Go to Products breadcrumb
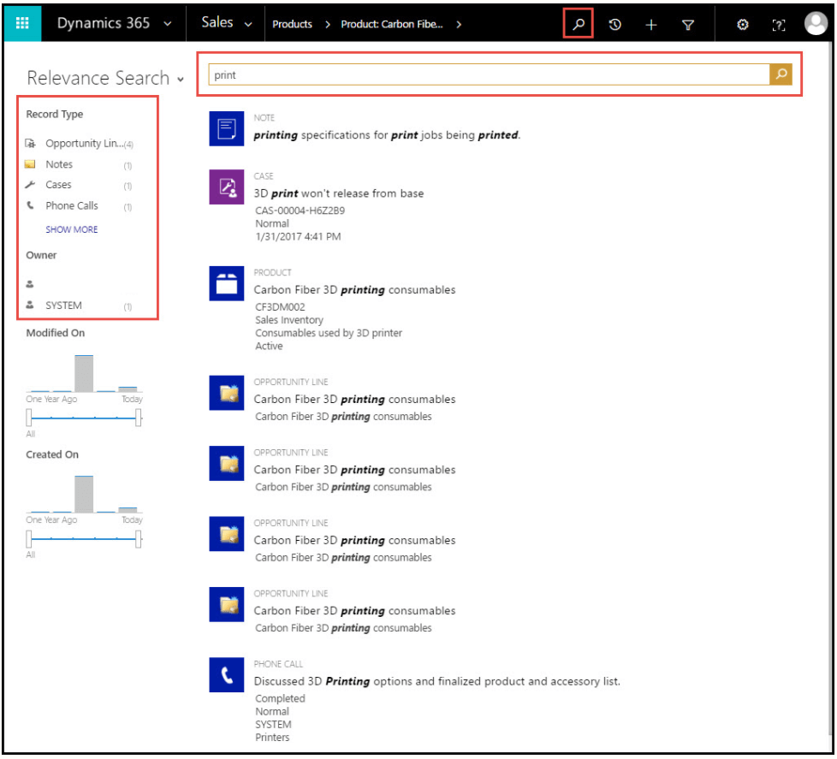The height and width of the screenshot is (759, 837). tap(292, 25)
